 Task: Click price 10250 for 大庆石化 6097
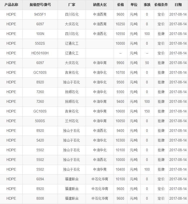point(120,24)
